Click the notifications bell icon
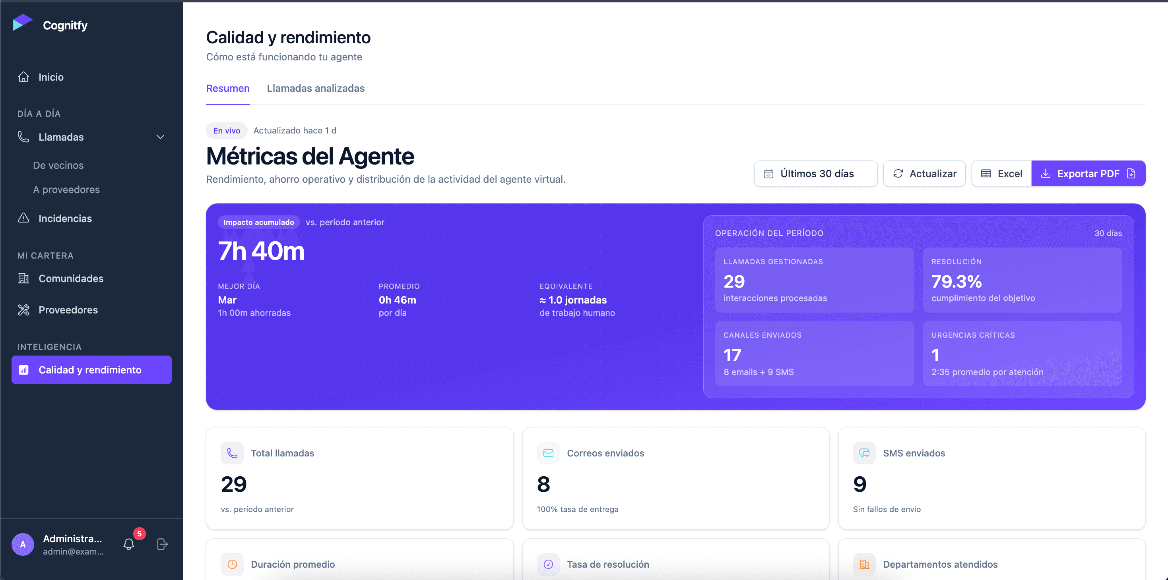 point(129,544)
